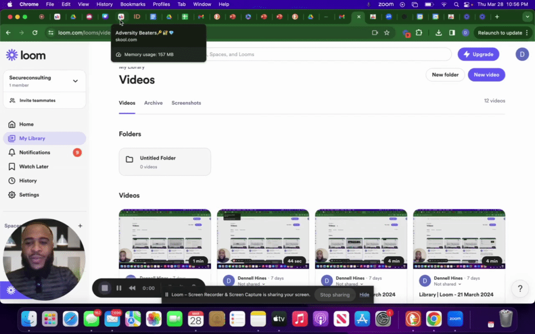The image size is (535, 334).
Task: Open Loom Settings
Action: pyautogui.click(x=44, y=195)
